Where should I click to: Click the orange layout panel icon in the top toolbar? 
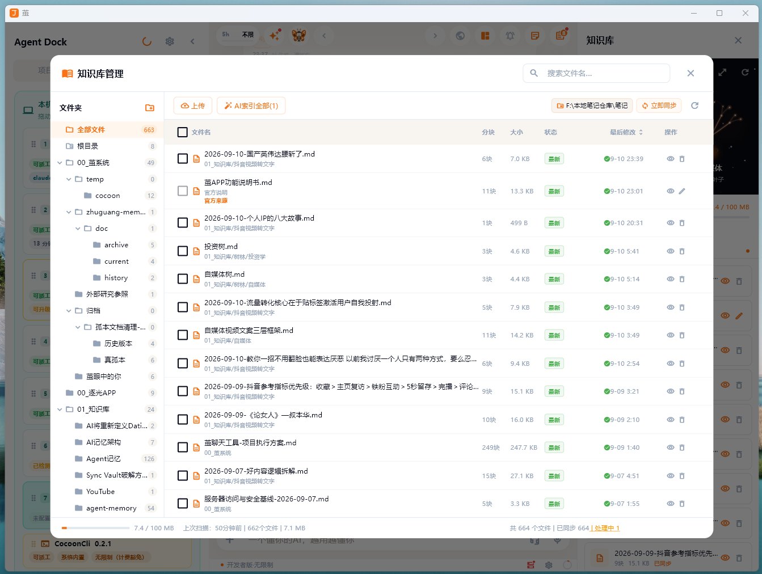[485, 36]
